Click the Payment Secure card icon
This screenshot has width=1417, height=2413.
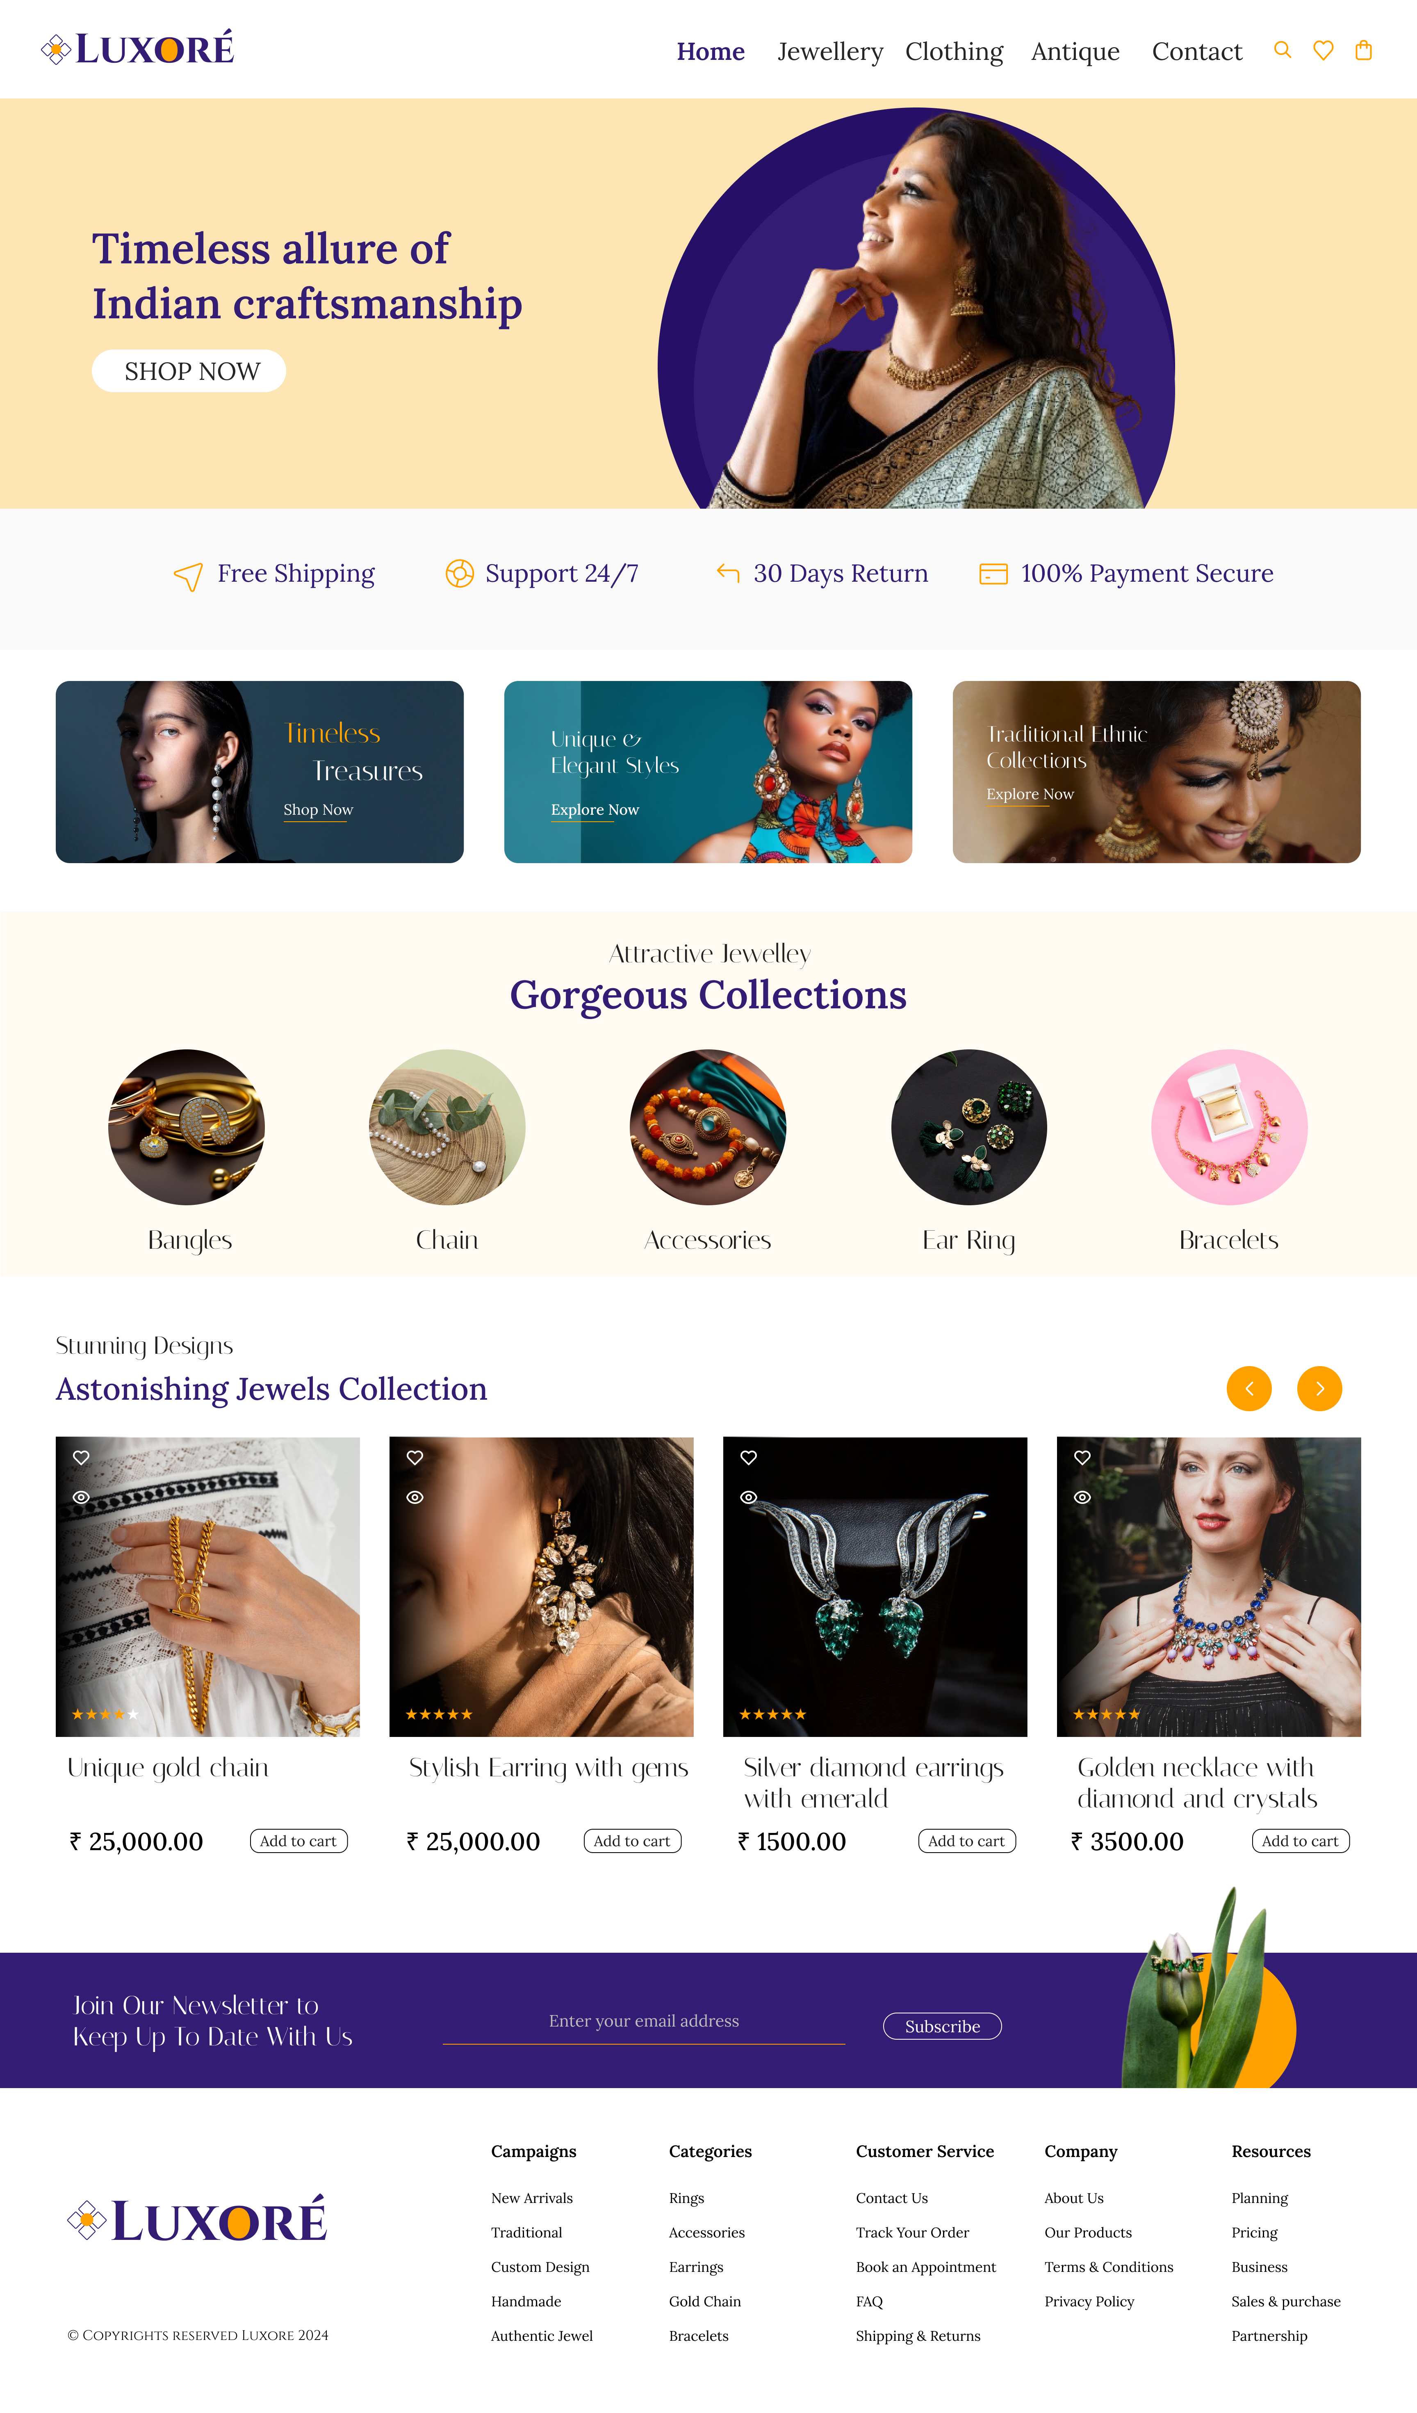coord(993,574)
